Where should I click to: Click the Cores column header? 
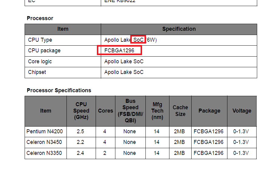click(105, 111)
